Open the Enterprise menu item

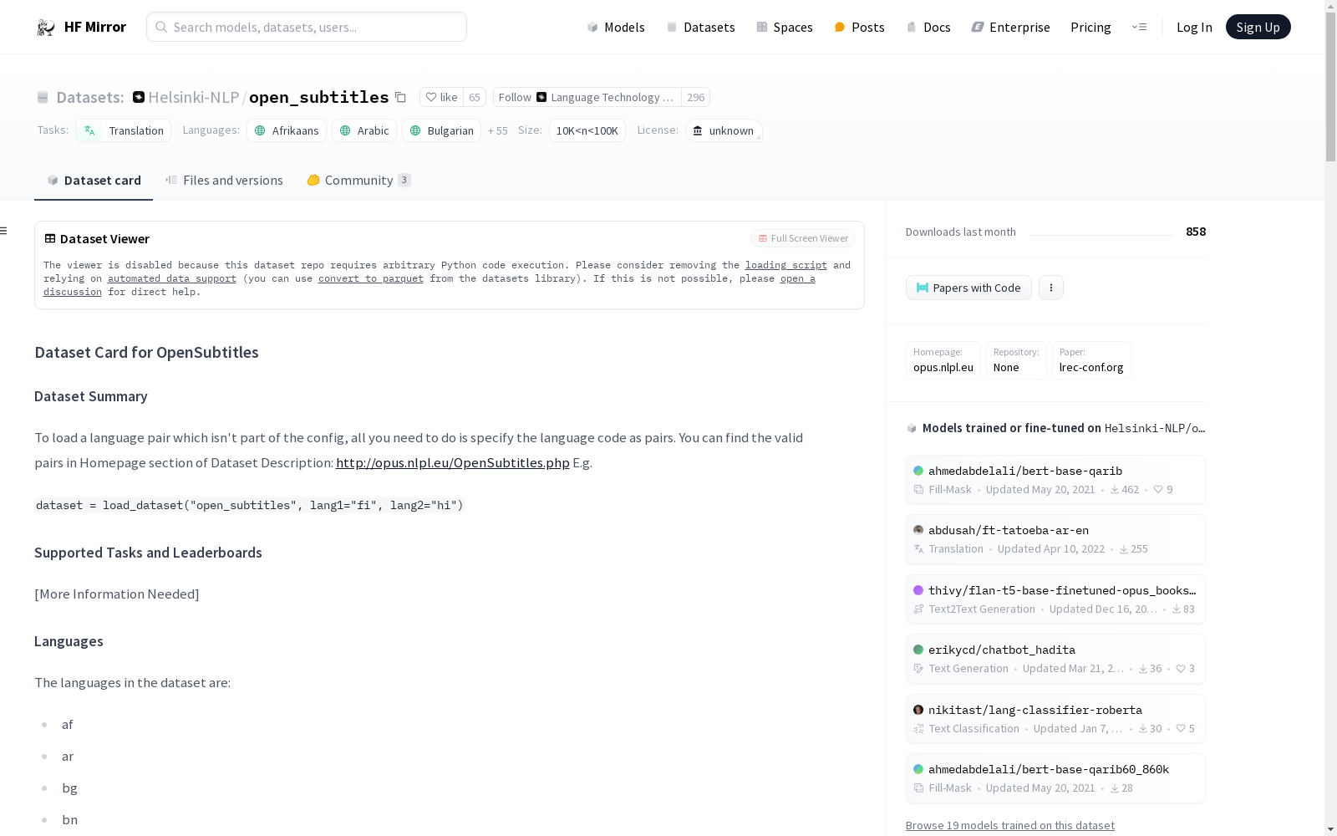point(1010,27)
